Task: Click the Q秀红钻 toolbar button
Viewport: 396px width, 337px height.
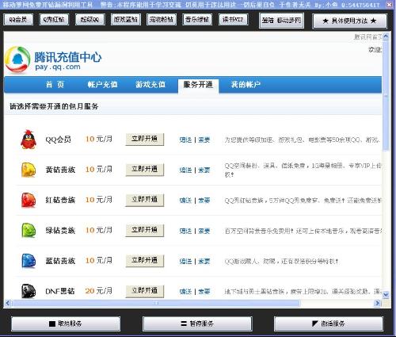Action: pos(54,20)
